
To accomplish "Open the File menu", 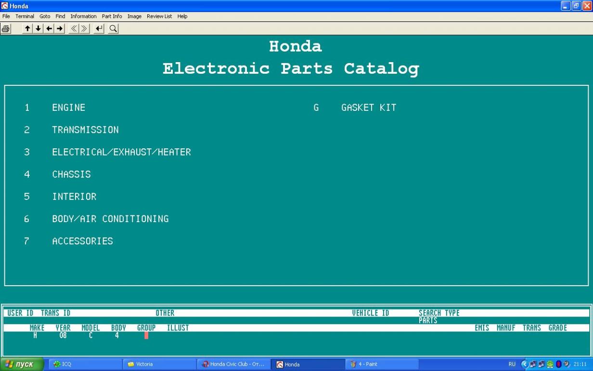I will tap(6, 16).
